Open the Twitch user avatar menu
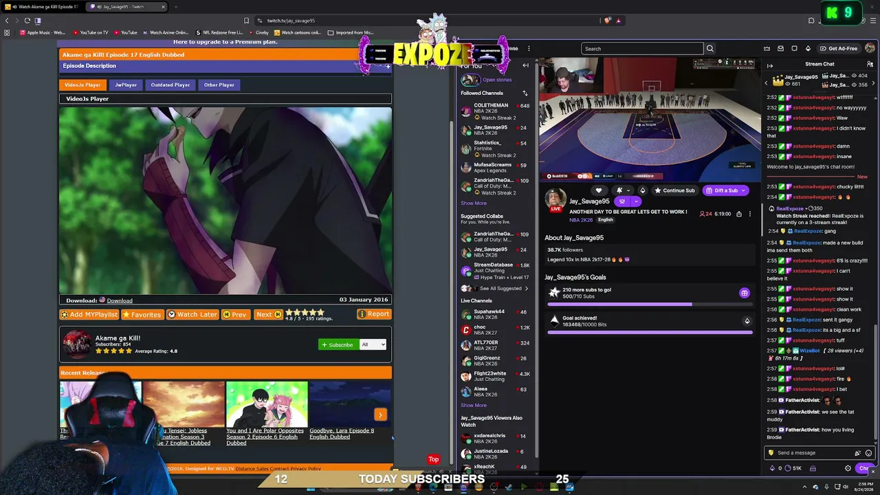Image resolution: width=880 pixels, height=495 pixels. (870, 49)
